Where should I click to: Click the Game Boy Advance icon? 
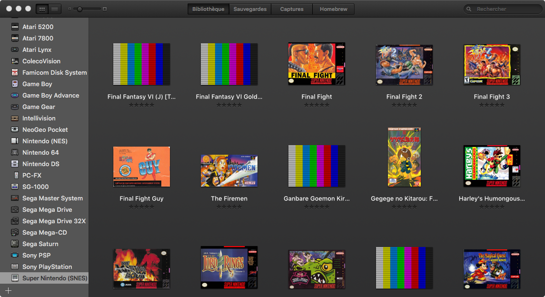(15, 96)
